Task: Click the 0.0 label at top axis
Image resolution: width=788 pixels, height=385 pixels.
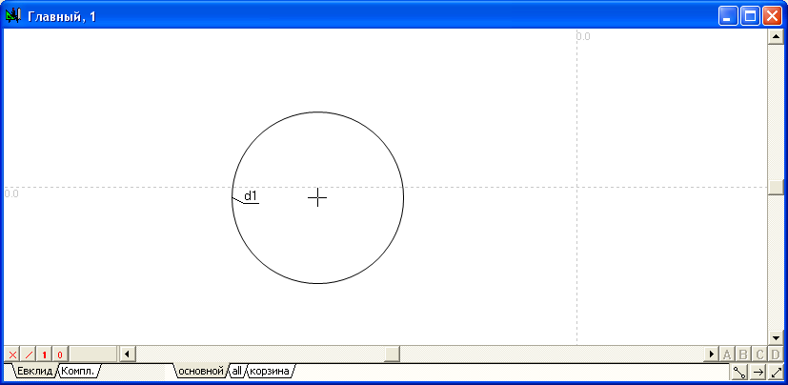Action: click(583, 36)
